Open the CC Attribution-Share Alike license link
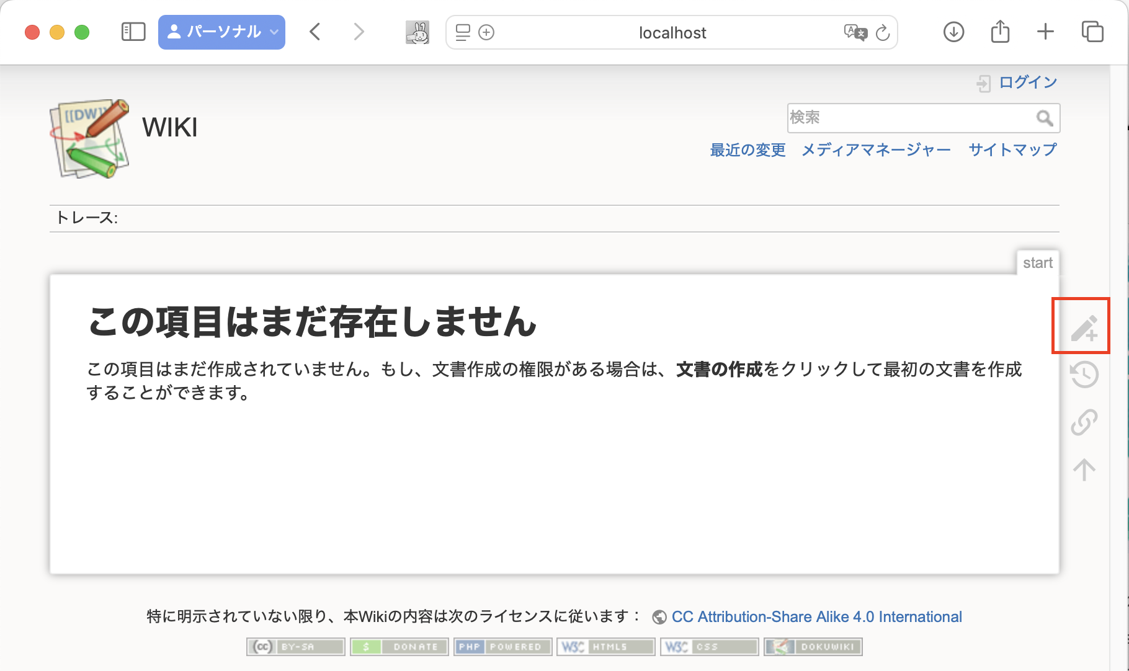The height and width of the screenshot is (671, 1129). (x=817, y=616)
